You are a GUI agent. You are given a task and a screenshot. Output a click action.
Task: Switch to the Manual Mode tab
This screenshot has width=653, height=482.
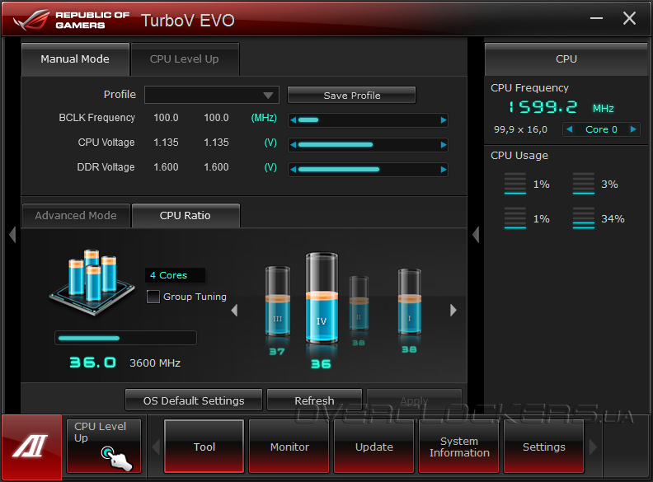click(75, 59)
